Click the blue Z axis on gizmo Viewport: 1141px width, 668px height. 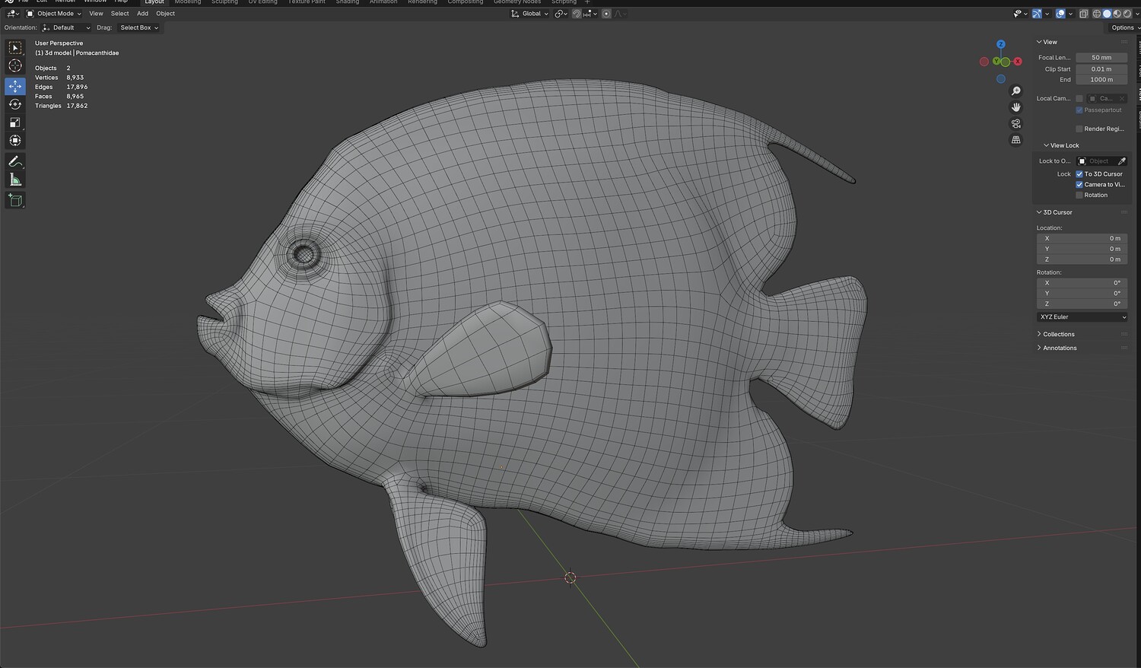tap(1001, 44)
